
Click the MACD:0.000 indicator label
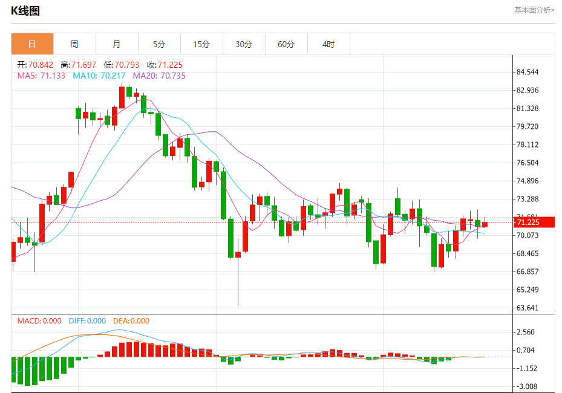coord(39,321)
